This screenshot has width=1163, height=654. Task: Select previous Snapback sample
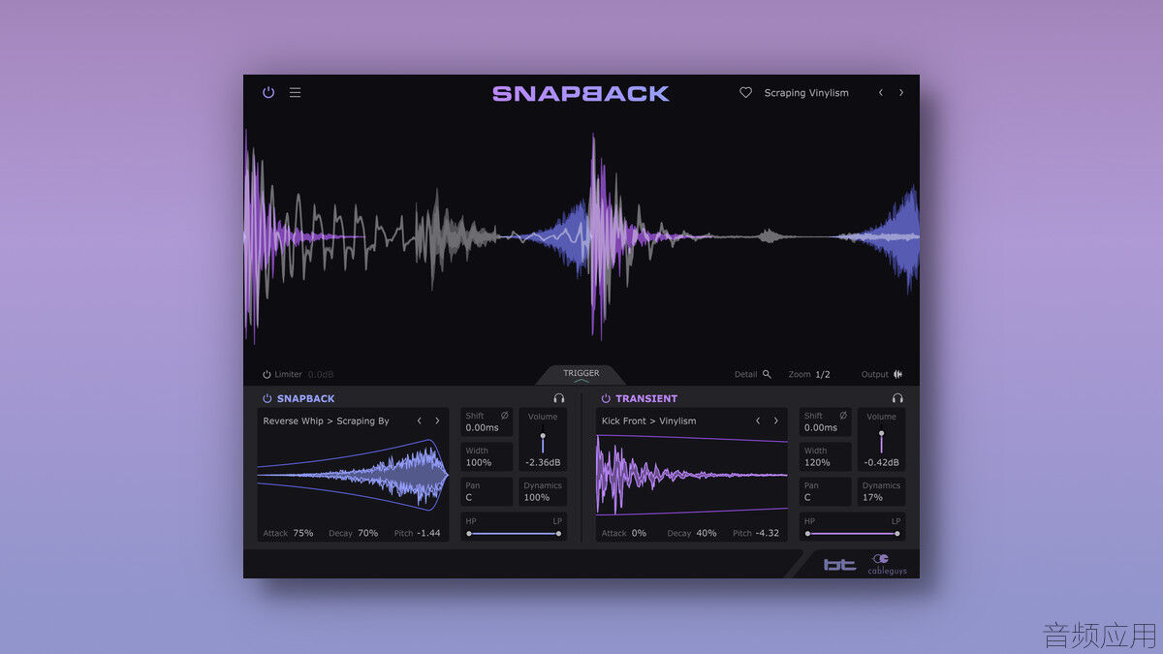tap(420, 421)
